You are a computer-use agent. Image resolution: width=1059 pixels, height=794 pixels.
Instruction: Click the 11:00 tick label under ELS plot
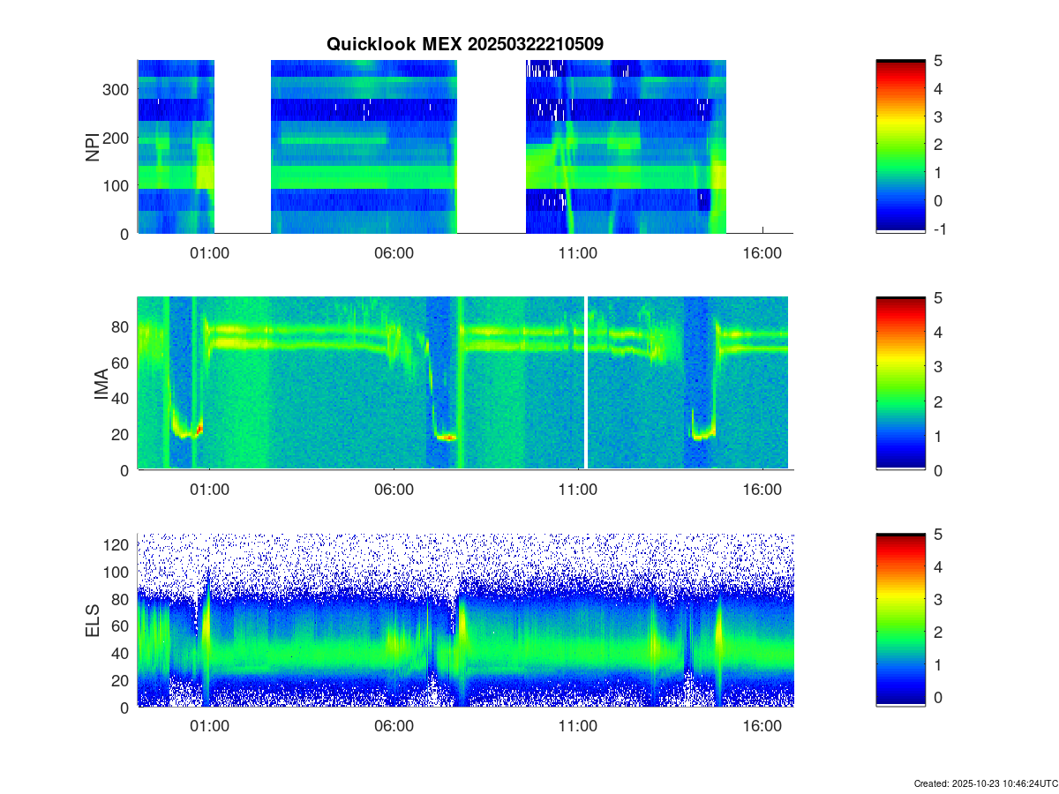[x=578, y=726]
